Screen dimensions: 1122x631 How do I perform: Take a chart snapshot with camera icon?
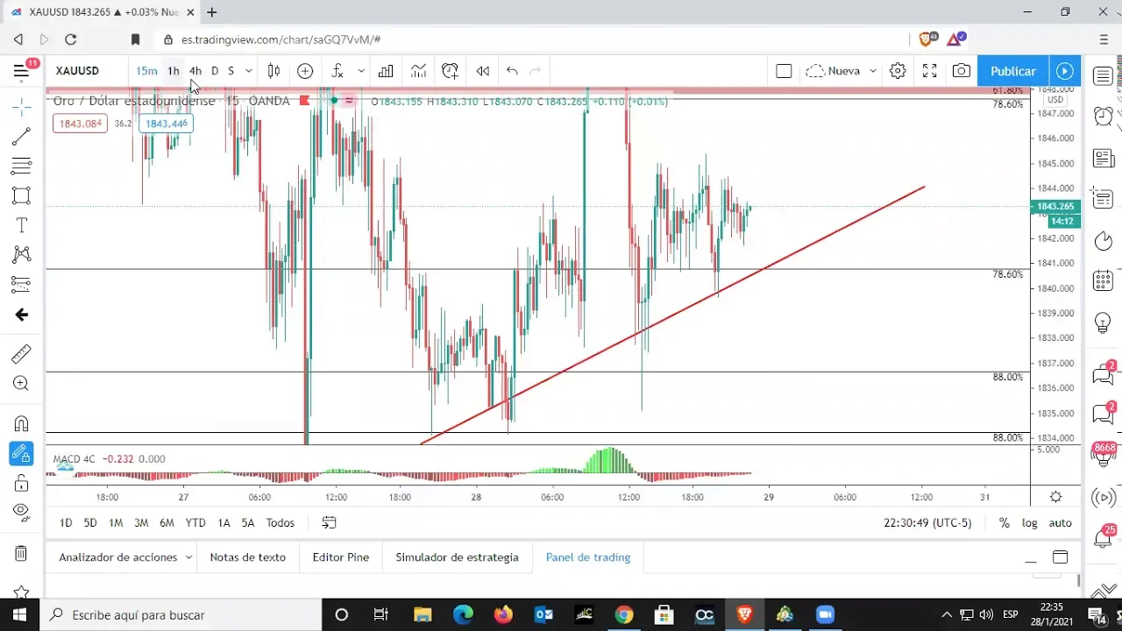(962, 71)
